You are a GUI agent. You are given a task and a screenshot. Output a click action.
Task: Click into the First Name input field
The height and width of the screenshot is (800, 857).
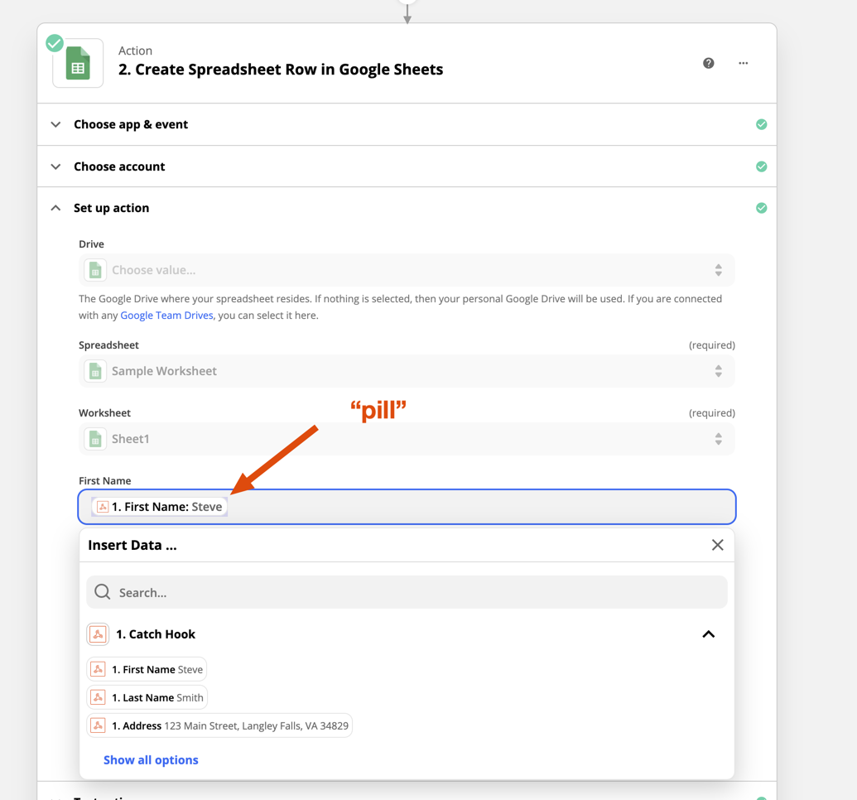(x=407, y=507)
